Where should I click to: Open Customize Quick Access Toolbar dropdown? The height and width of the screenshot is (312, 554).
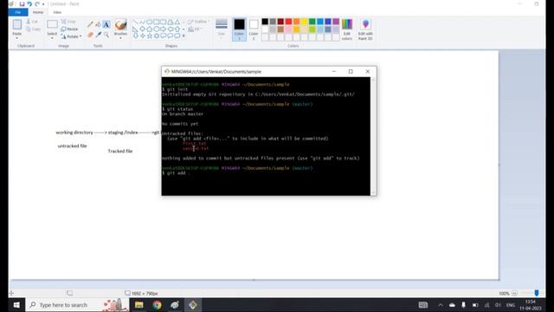click(43, 4)
